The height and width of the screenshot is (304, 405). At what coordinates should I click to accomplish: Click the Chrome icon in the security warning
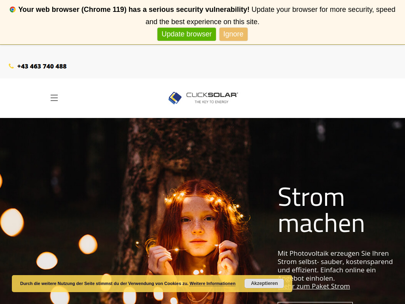pyautogui.click(x=12, y=9)
